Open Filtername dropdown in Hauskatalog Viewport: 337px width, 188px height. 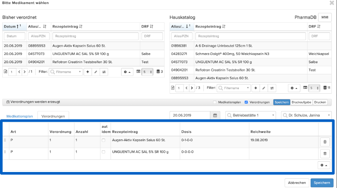pos(234,88)
